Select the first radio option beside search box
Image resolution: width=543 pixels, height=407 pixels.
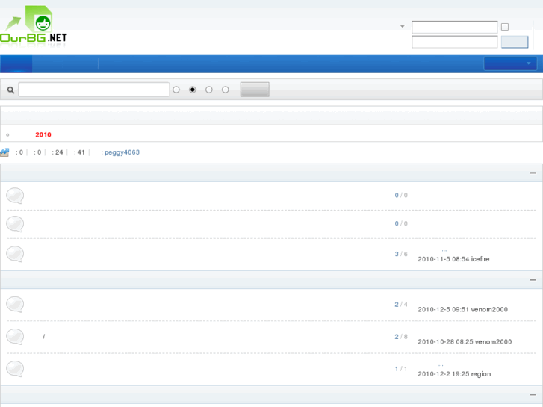[x=176, y=90]
